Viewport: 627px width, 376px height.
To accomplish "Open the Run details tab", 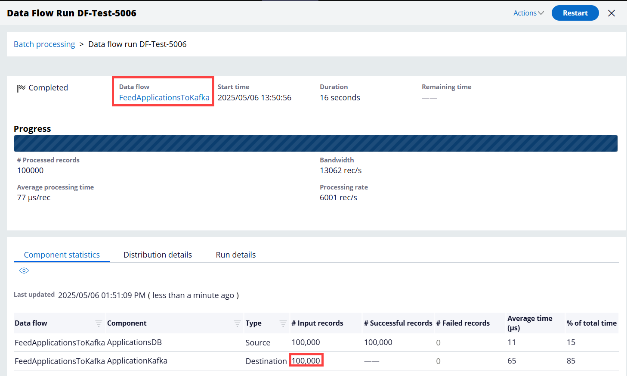I will click(x=236, y=255).
